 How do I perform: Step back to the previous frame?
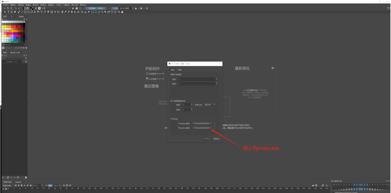click(19, 185)
